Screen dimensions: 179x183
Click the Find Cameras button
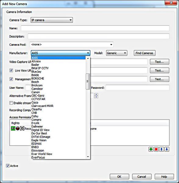click(x=145, y=53)
